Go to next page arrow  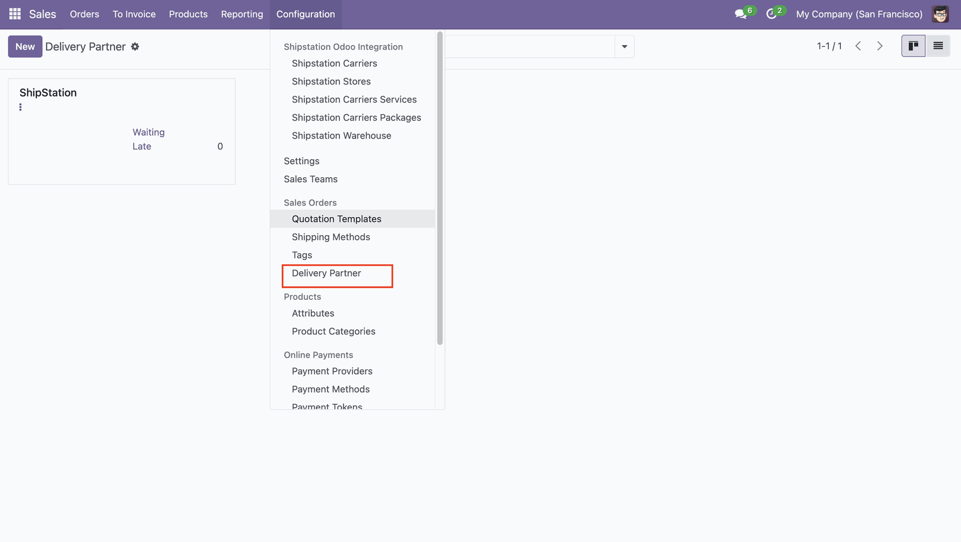tap(880, 46)
